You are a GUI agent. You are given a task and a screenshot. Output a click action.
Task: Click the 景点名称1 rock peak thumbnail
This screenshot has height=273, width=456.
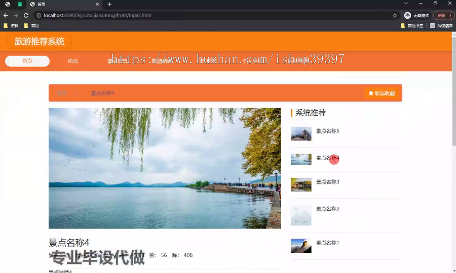(x=301, y=245)
